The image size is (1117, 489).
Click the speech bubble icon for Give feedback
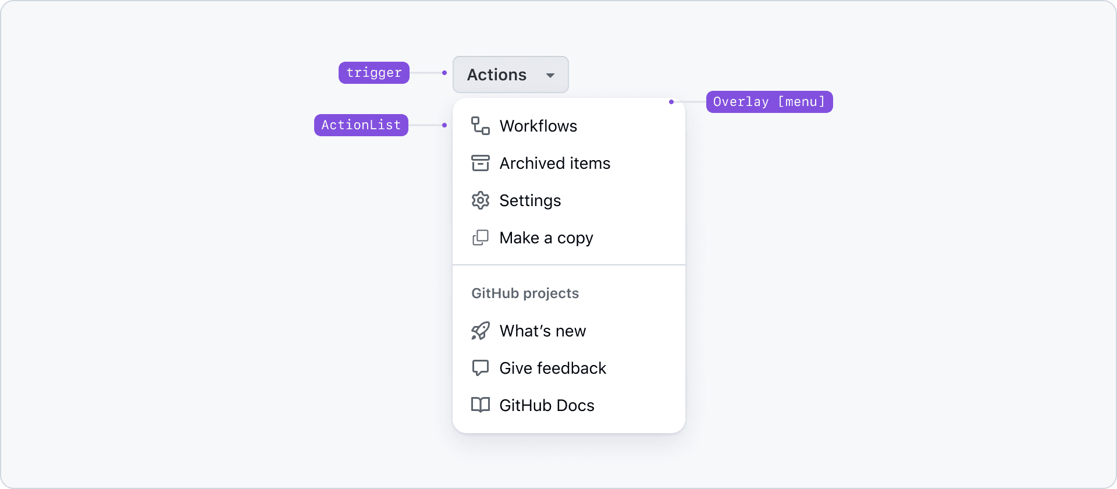coord(481,368)
